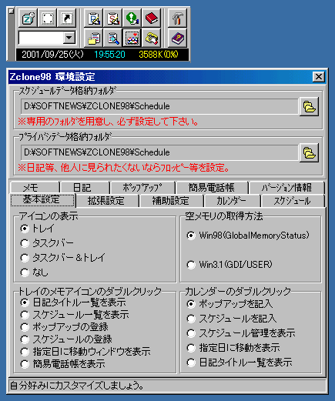This screenshot has height=401, width=335.
Task: Click the privacy data folder path field
Action: pos(159,152)
